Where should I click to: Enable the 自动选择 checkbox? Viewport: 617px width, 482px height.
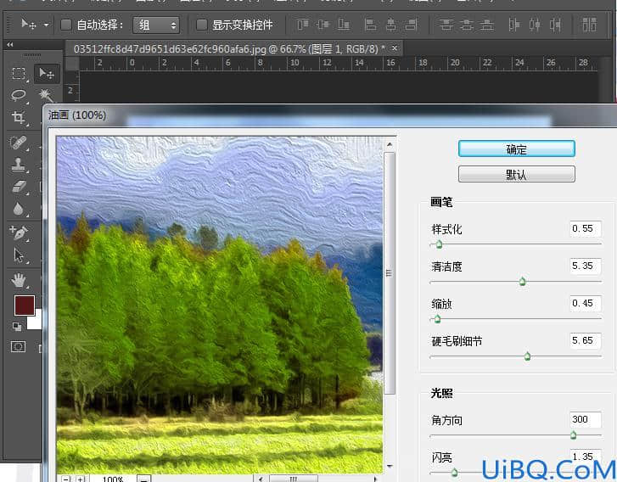pos(65,25)
